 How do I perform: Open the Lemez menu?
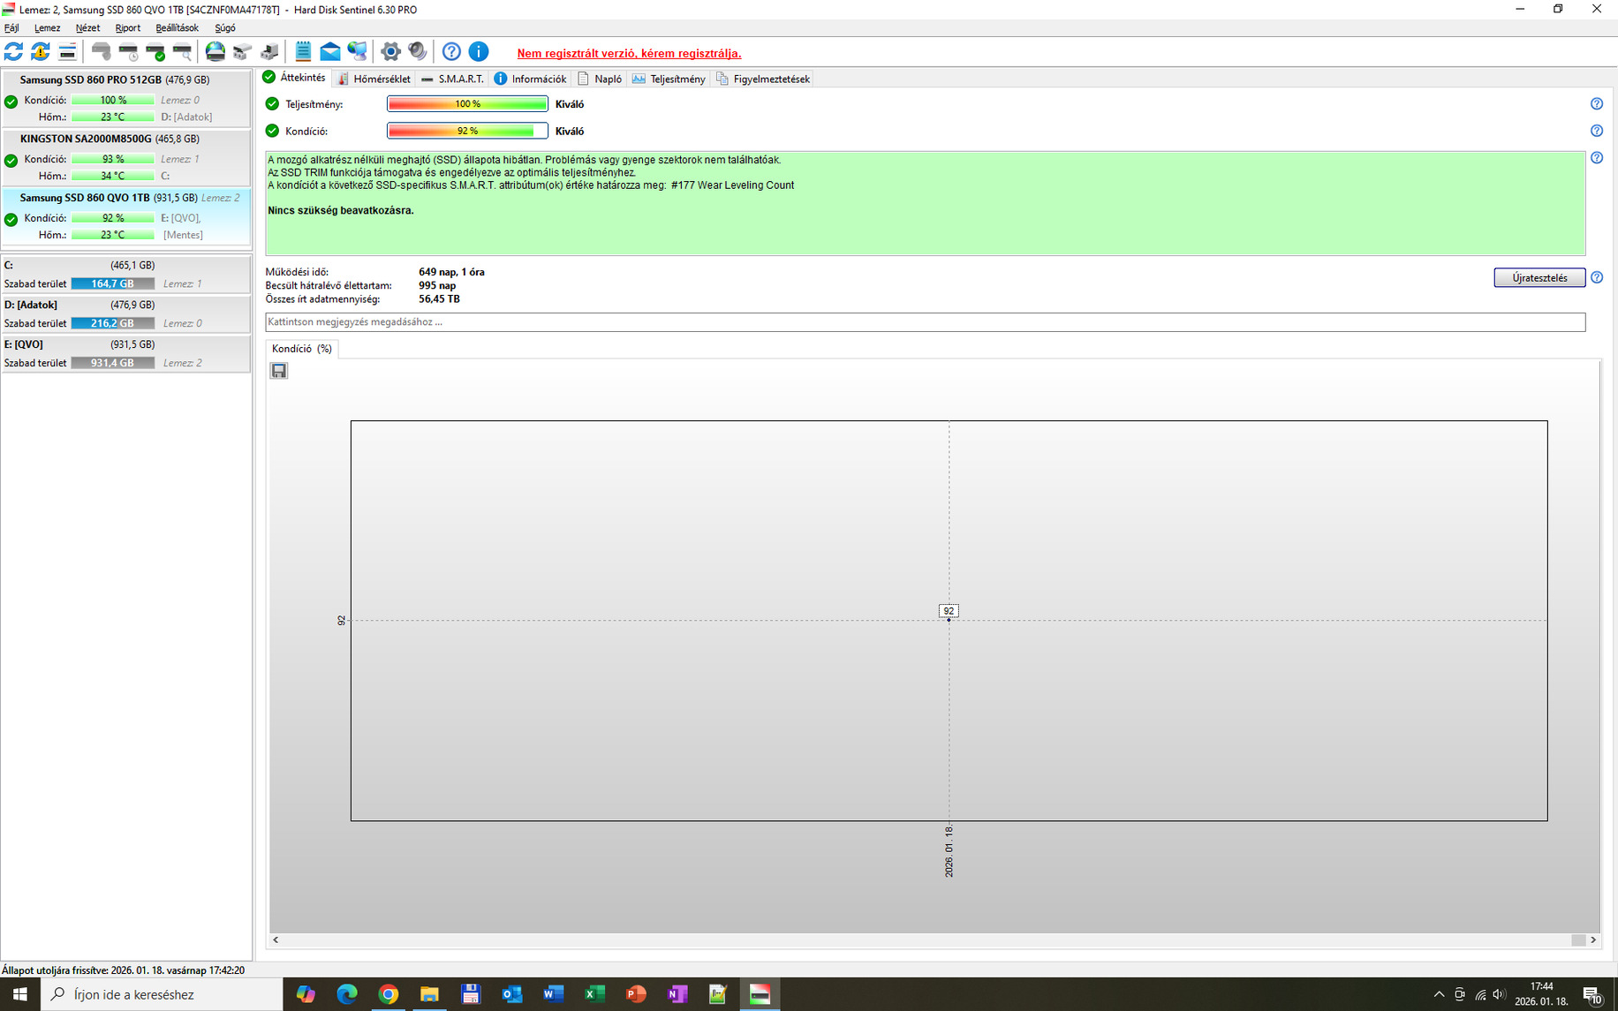(x=47, y=28)
